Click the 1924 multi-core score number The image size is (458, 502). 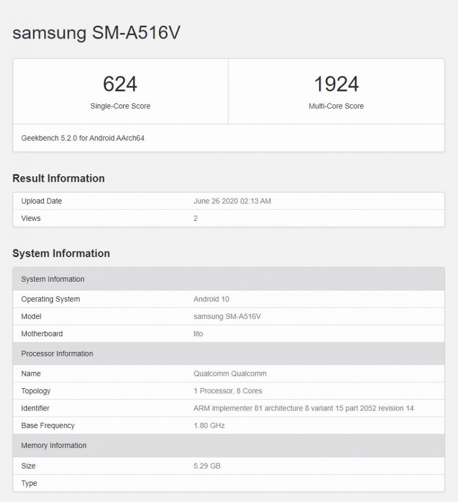(336, 84)
